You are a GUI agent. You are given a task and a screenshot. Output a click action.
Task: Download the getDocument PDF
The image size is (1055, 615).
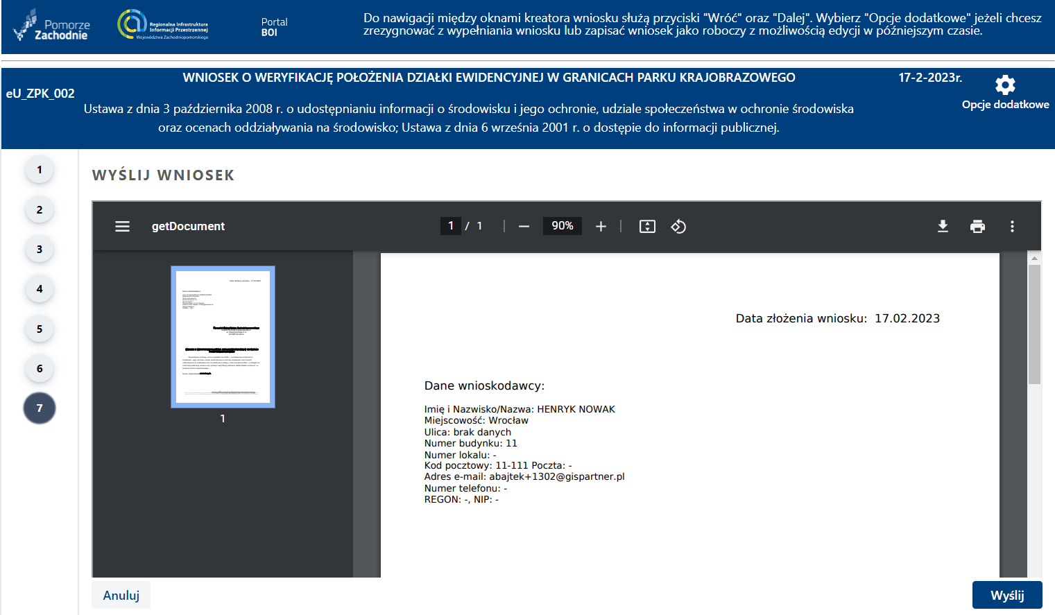(943, 227)
